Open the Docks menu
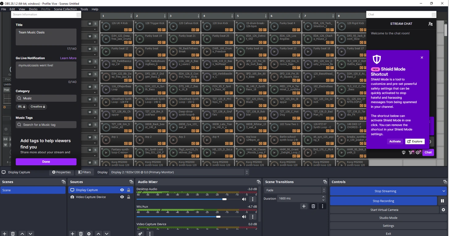Viewport: 449px width, 236px height. click(x=33, y=9)
